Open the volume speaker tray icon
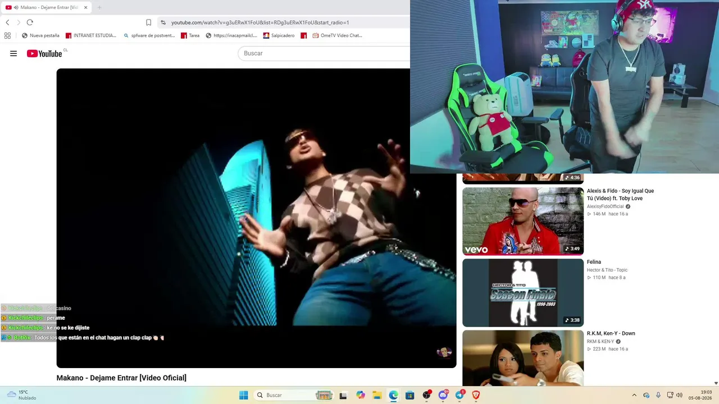The width and height of the screenshot is (719, 404). [679, 395]
